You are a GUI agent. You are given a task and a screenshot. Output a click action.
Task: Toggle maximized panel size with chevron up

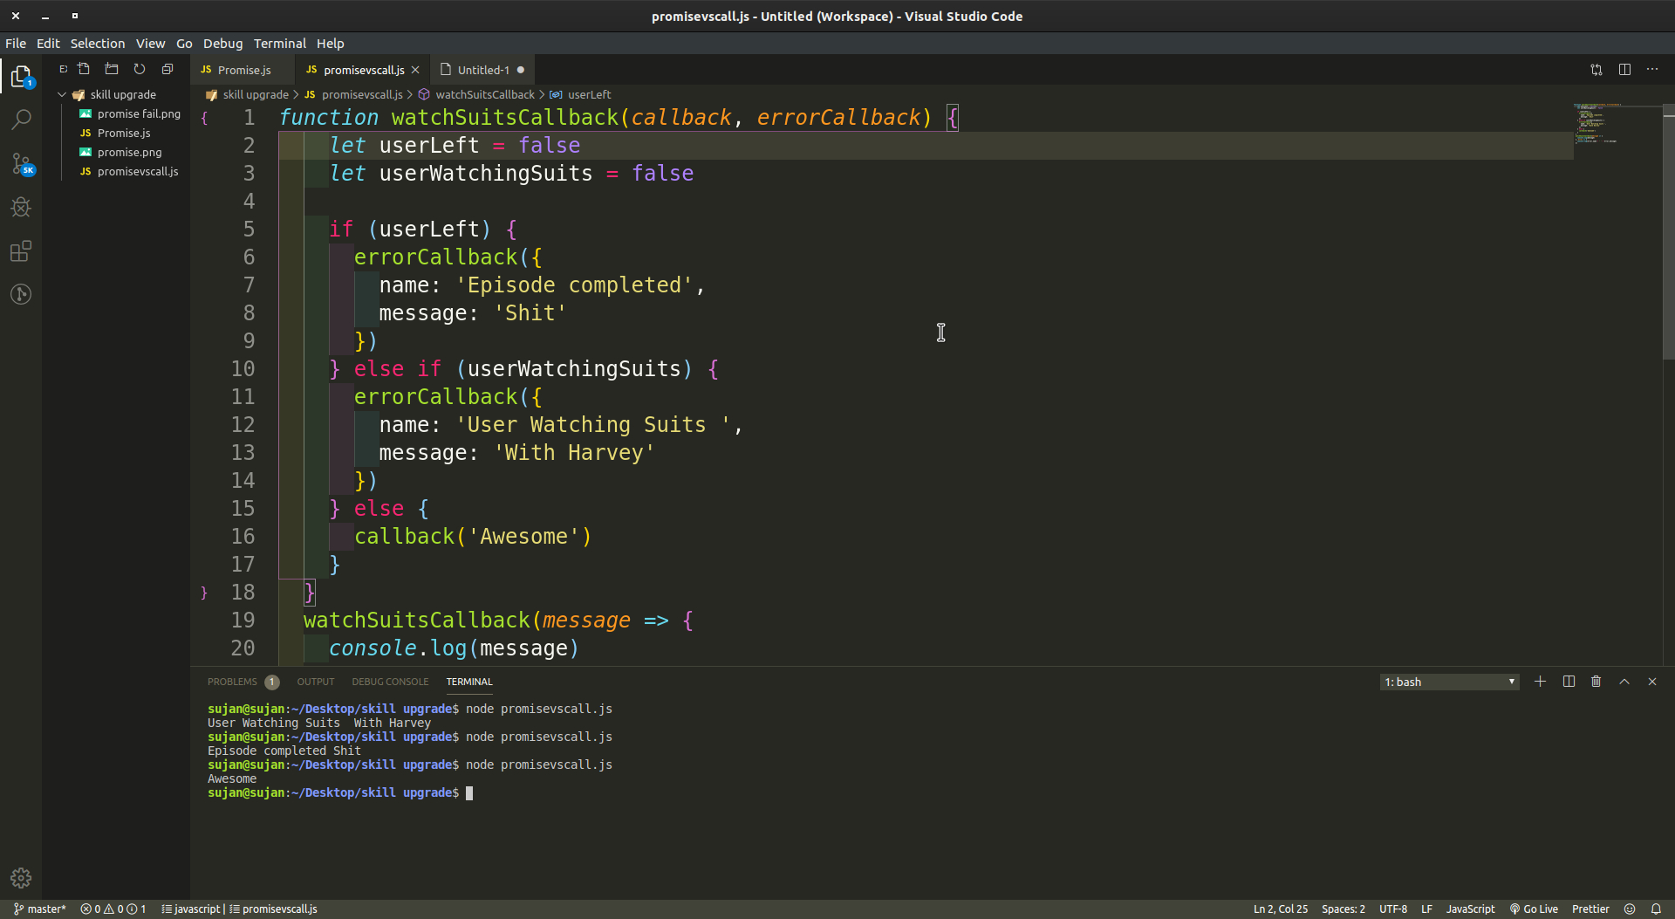[x=1624, y=682]
